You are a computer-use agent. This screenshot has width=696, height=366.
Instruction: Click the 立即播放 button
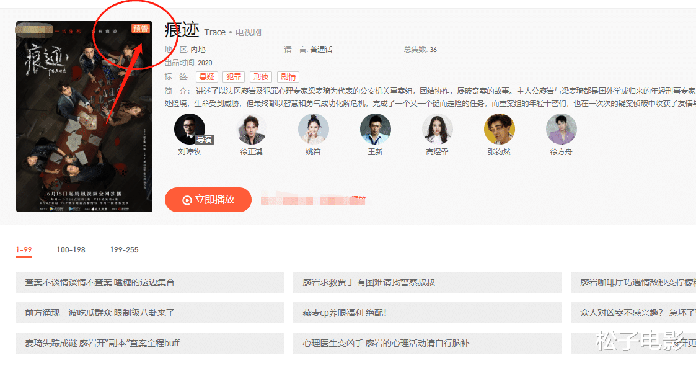click(208, 200)
